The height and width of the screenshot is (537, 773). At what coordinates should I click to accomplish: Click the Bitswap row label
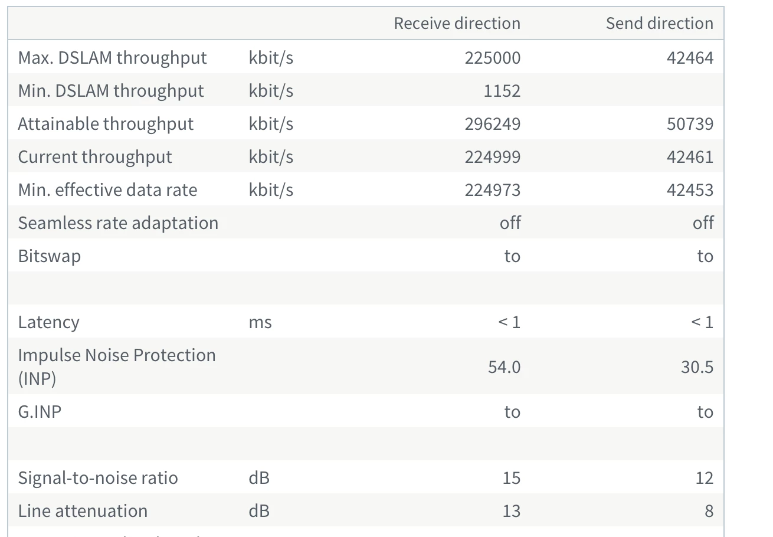click(49, 256)
